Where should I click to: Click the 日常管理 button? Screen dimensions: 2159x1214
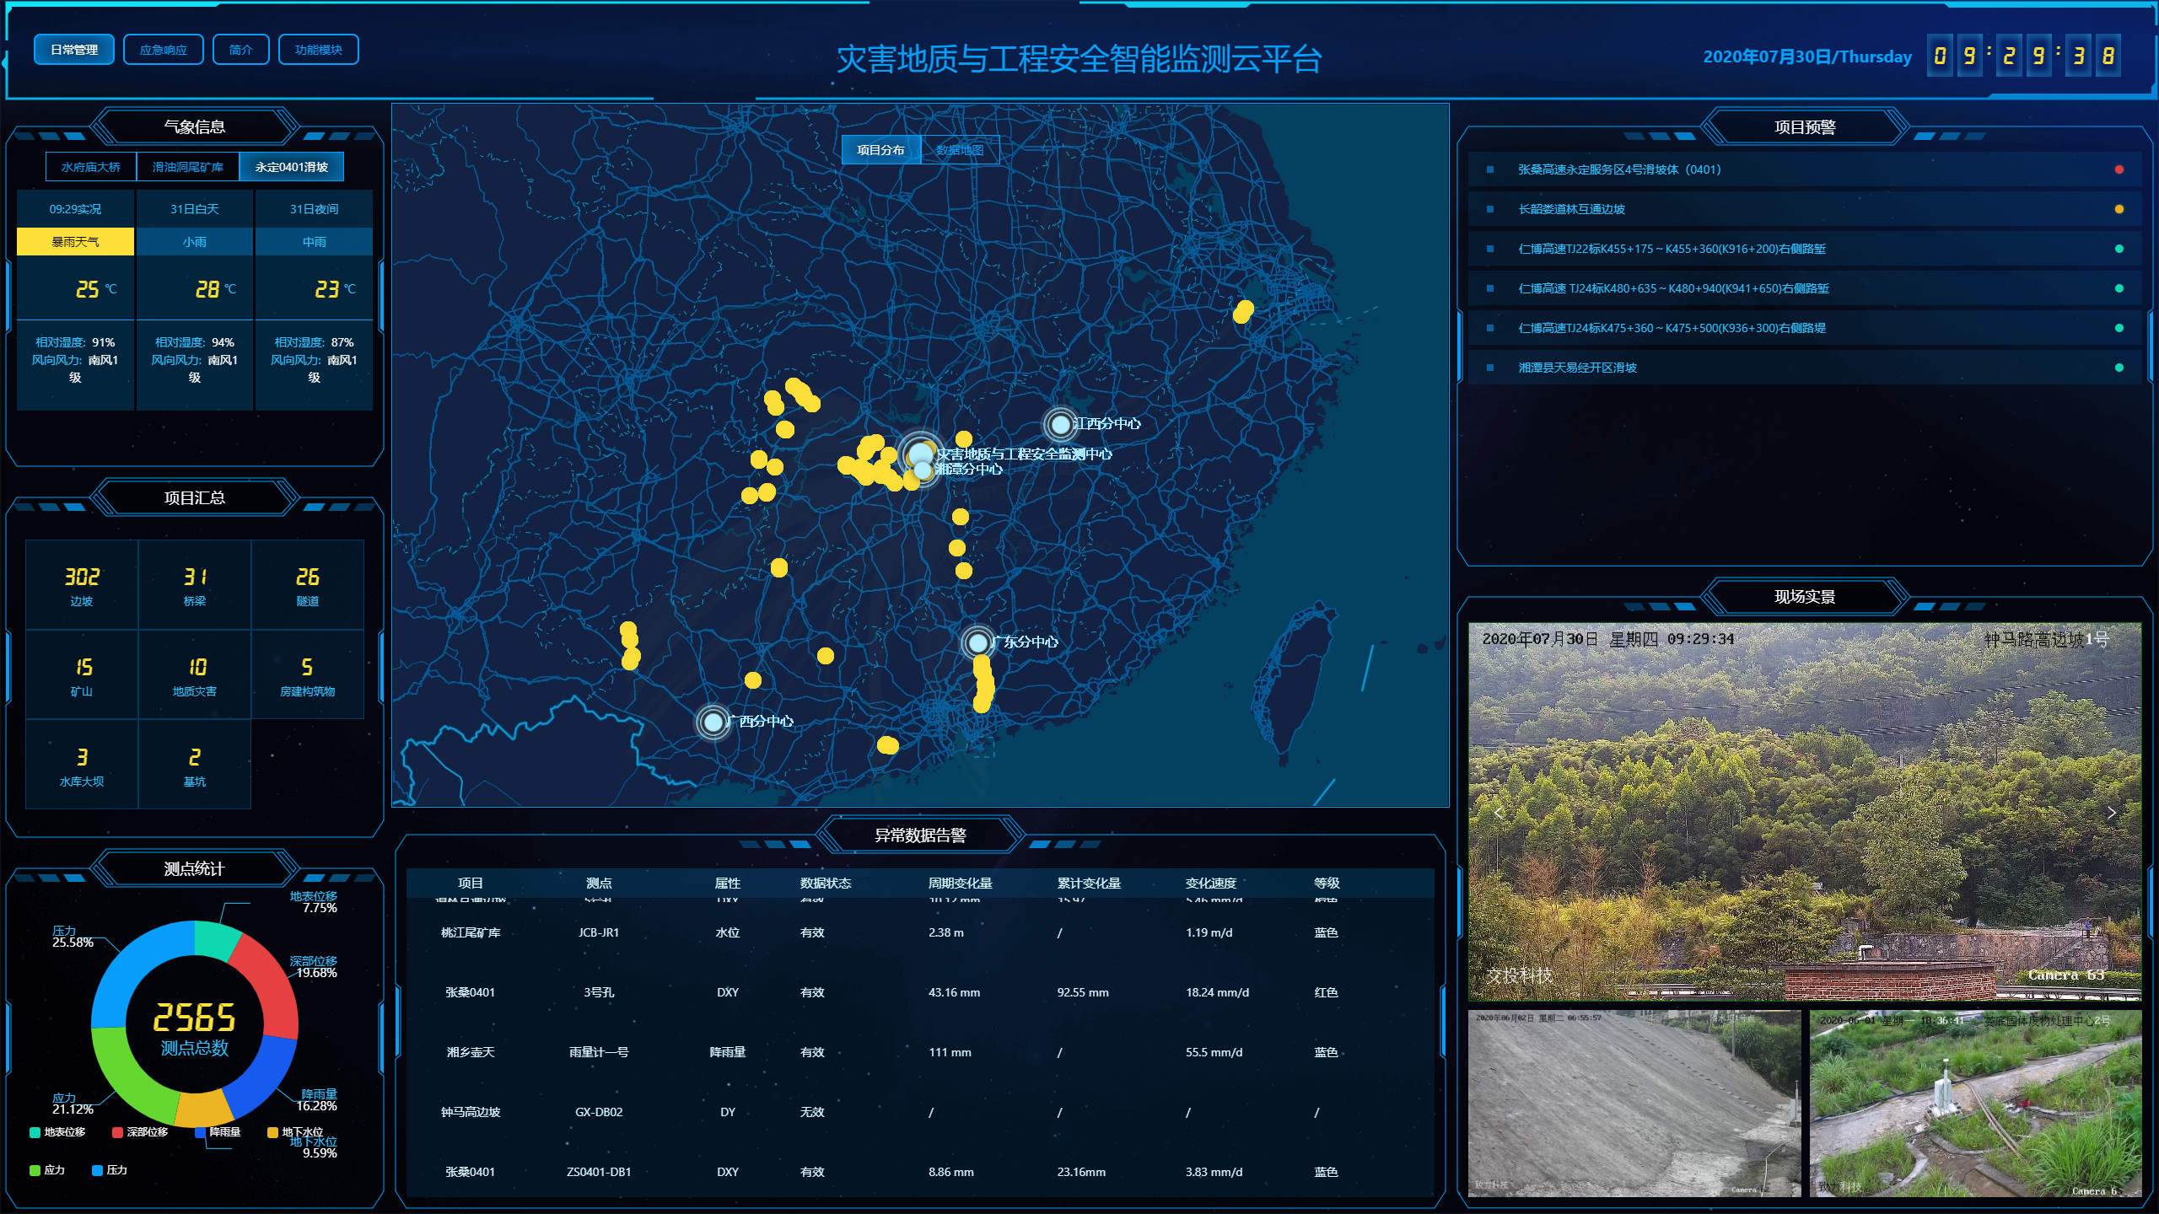coord(73,49)
